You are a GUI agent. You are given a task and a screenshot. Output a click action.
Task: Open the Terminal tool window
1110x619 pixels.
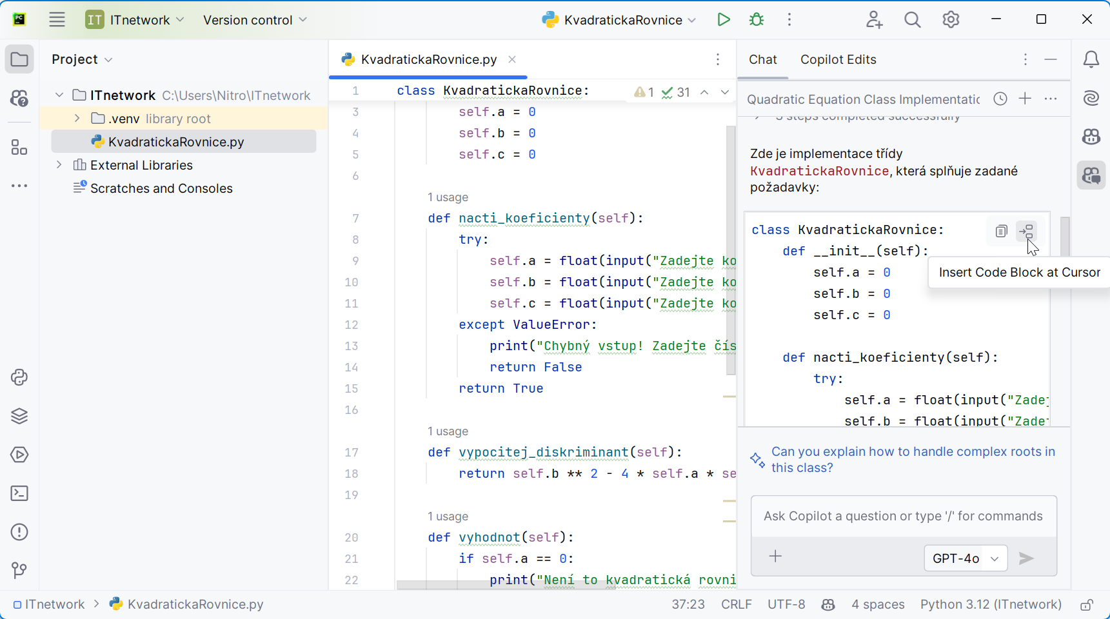19,493
